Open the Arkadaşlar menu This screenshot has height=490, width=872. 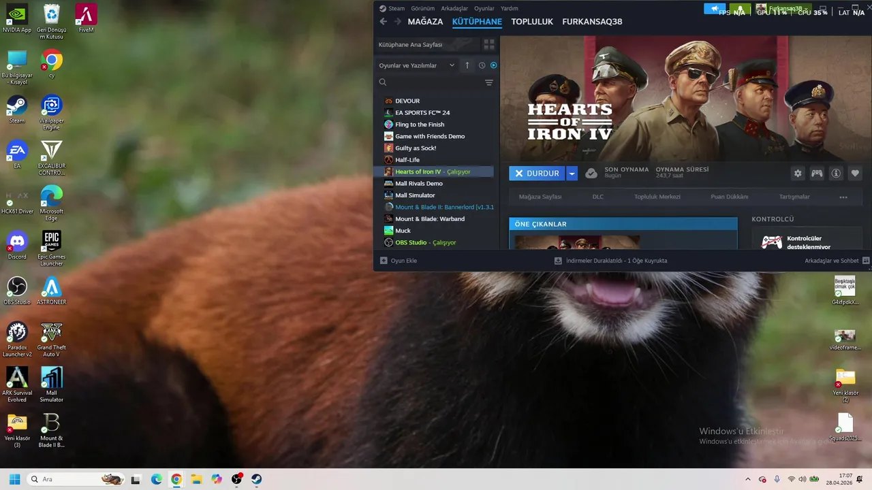point(454,8)
